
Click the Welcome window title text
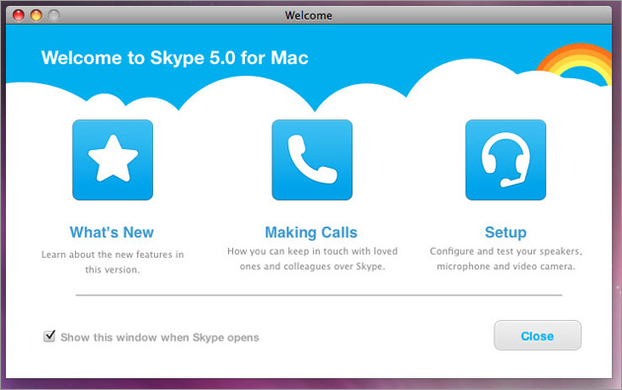click(x=308, y=16)
